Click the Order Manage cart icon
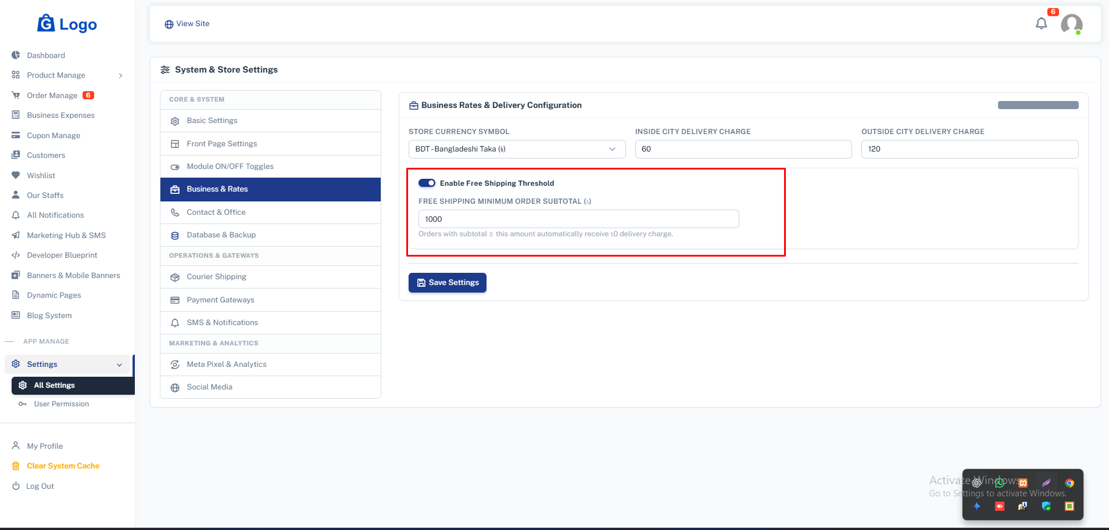Viewport: 1109px width, 530px height. click(16, 95)
